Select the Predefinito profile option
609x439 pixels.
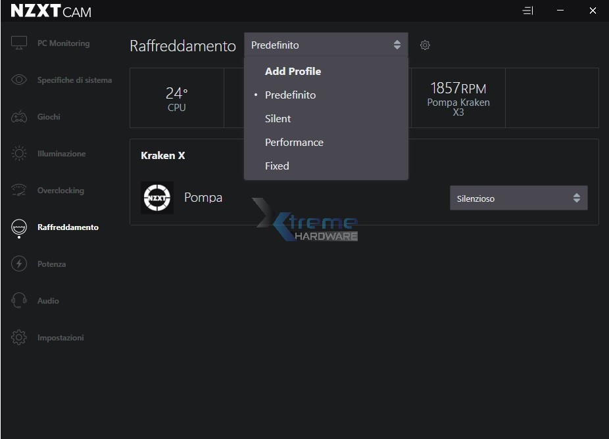[290, 95]
